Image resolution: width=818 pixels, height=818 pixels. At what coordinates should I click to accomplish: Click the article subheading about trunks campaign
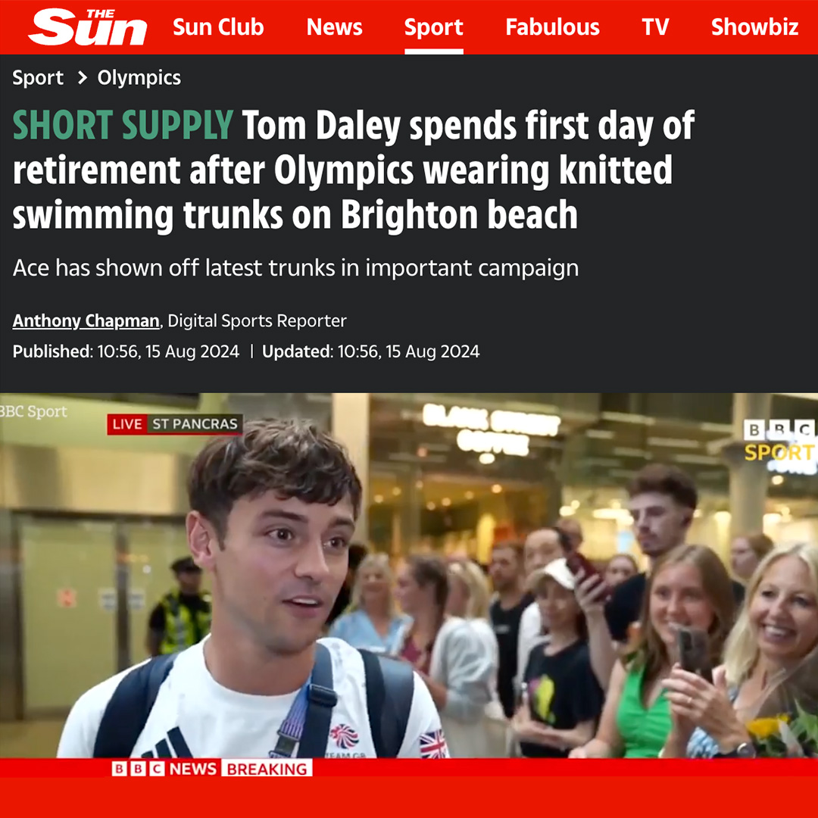pyautogui.click(x=295, y=268)
